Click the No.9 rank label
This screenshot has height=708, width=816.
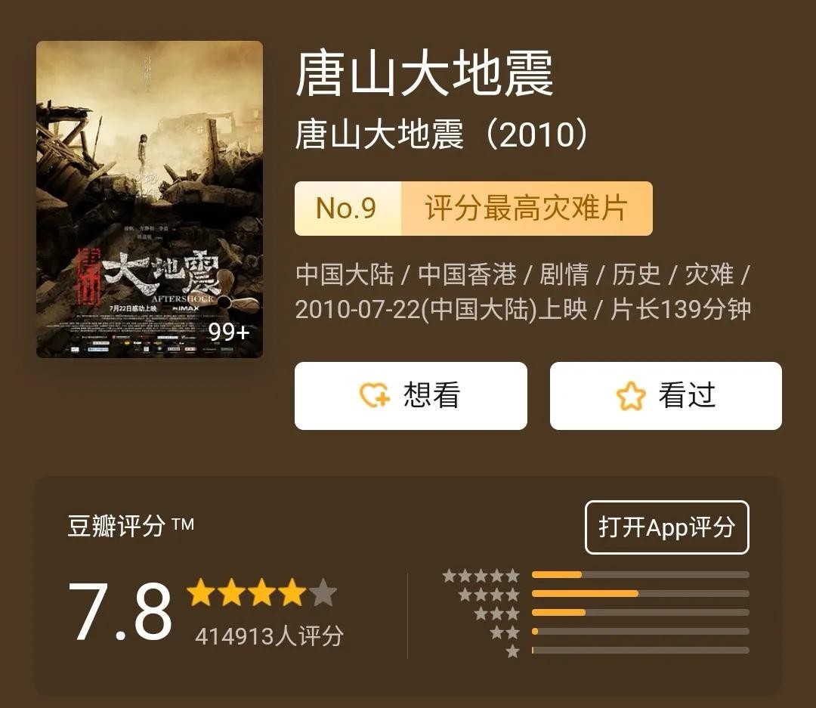click(347, 209)
